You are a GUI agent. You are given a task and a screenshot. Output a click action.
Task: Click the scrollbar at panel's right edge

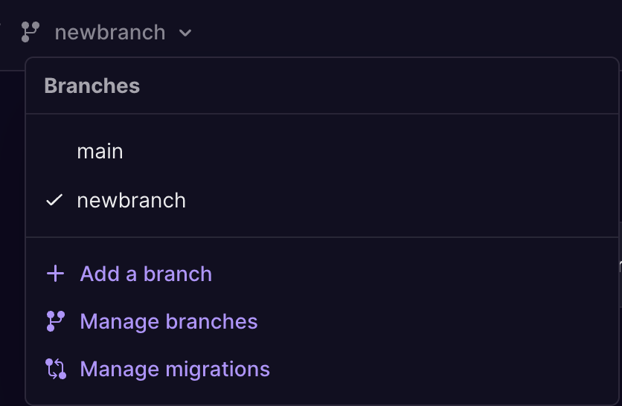pyautogui.click(x=619, y=264)
